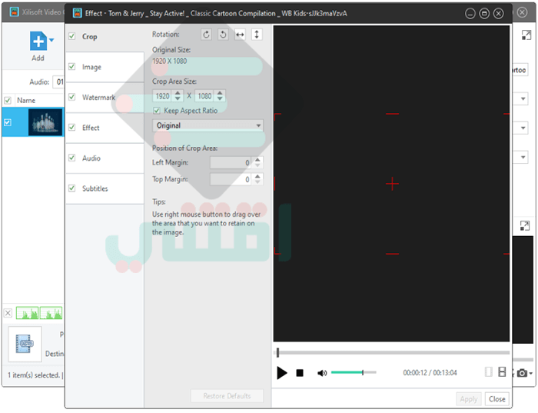Screen dimensions: 538x413
Task: Switch to the Audio tab
Action: pos(105,158)
